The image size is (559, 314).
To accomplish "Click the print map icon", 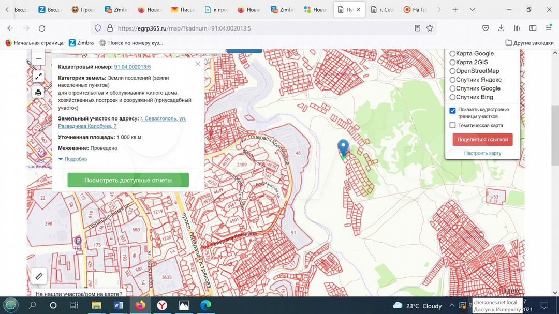I will (x=38, y=93).
